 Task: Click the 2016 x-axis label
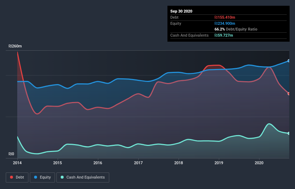[x=98, y=163]
